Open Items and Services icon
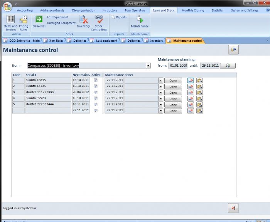The height and width of the screenshot is (222, 270). coord(10,21)
